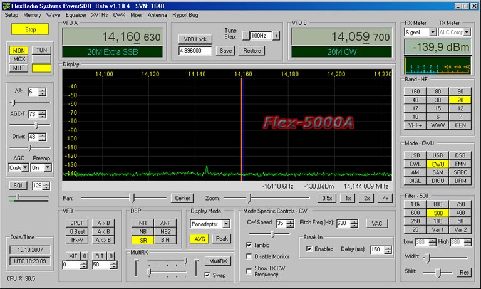This screenshot has width=481, height=289.
Task: Select the WWV band button
Action: pos(438,125)
